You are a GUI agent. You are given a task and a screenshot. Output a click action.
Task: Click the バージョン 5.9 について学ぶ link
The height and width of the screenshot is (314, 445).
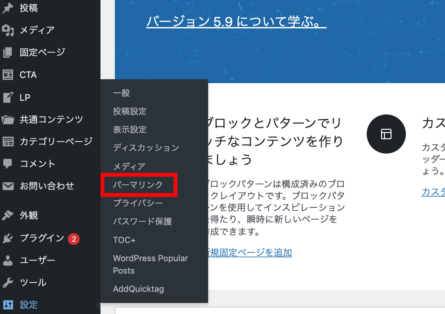[236, 22]
